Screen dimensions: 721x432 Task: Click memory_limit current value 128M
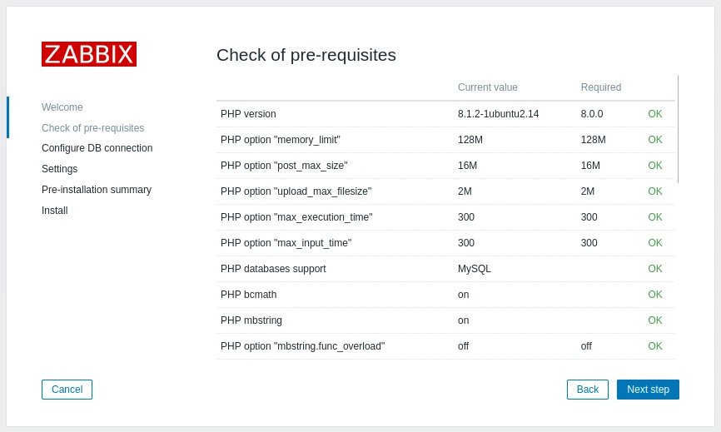470,140
